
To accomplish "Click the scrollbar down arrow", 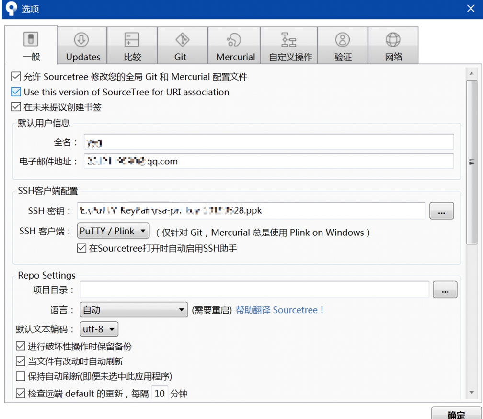I will [471, 392].
